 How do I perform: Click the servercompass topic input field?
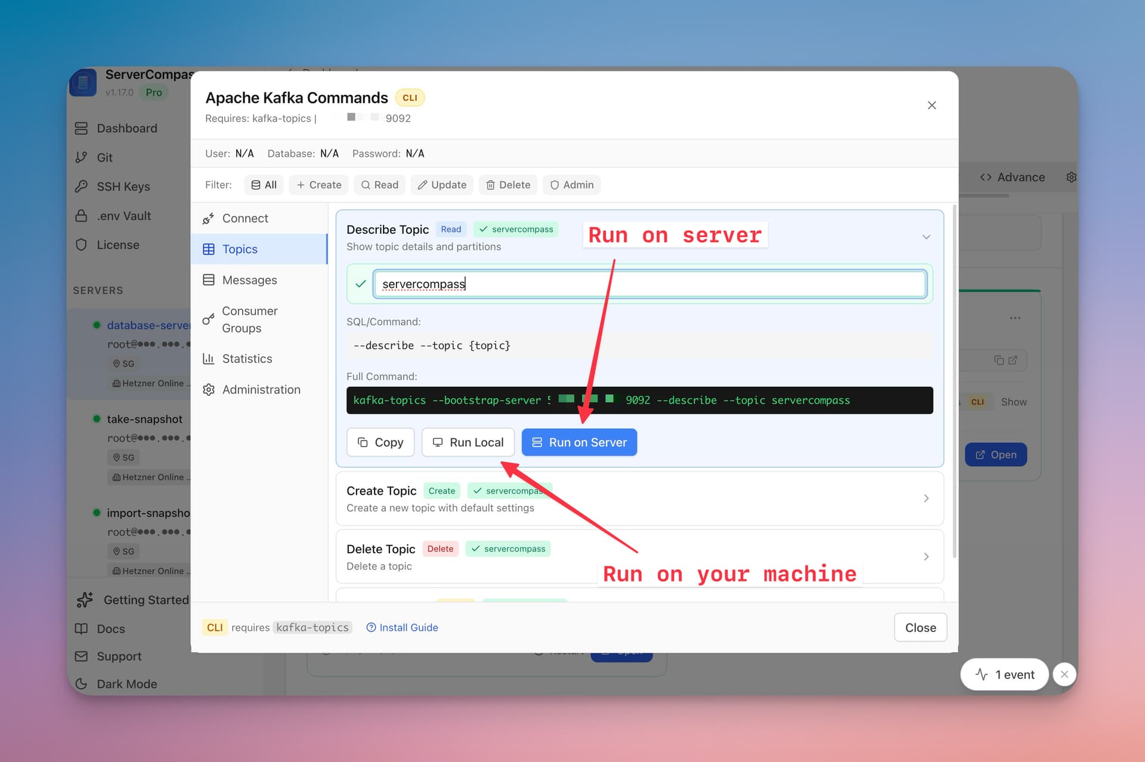tap(649, 284)
